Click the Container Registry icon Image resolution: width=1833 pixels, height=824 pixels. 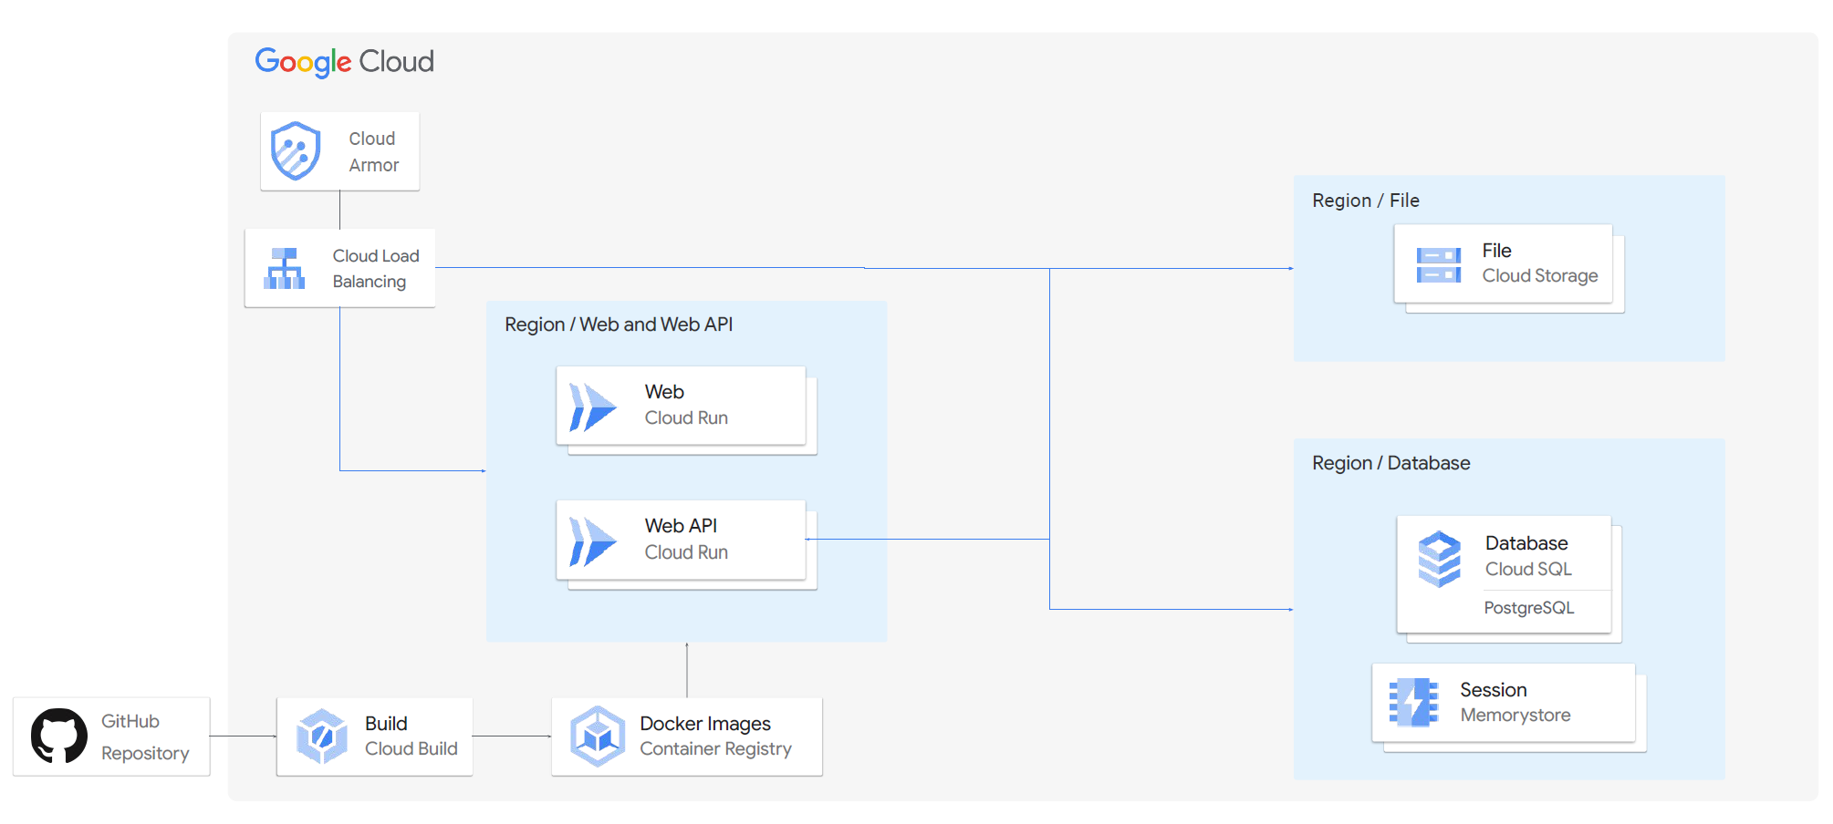click(x=598, y=736)
